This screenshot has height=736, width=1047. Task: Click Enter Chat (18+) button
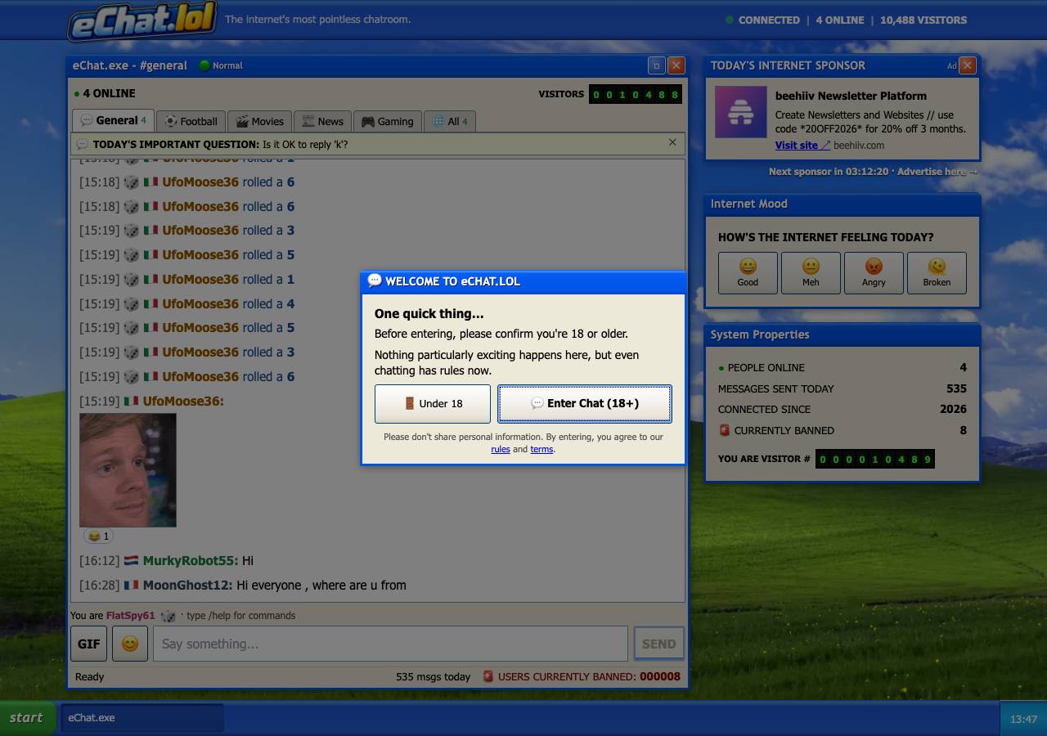coord(584,403)
